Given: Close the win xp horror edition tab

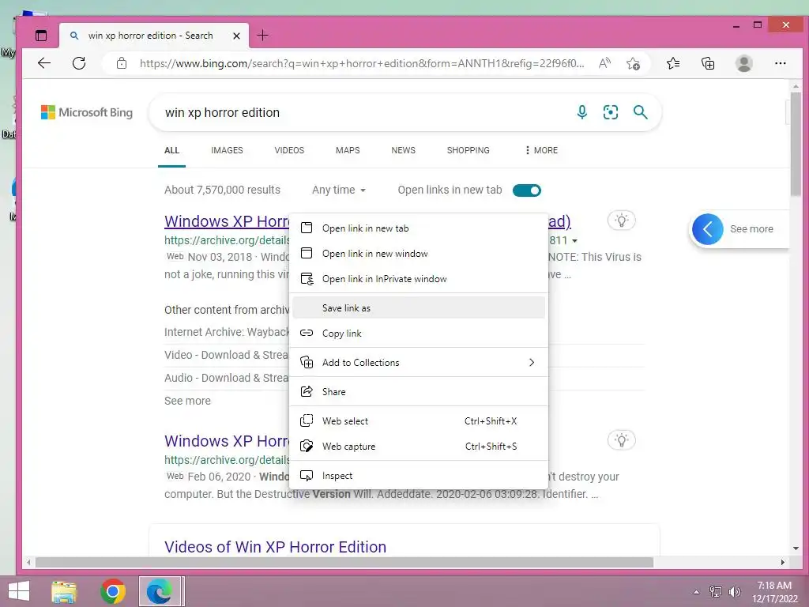Looking at the screenshot, I should click(x=236, y=36).
